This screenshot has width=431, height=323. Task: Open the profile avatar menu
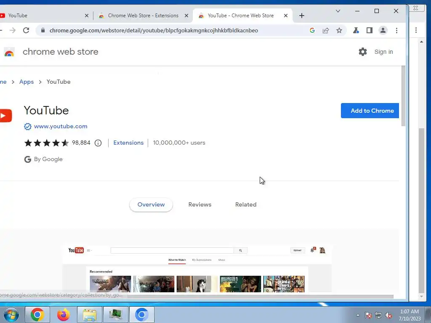pyautogui.click(x=383, y=30)
